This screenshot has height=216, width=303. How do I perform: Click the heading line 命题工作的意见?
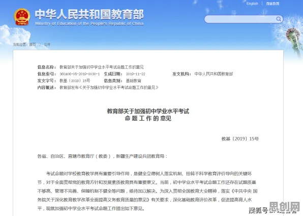pos(148,118)
